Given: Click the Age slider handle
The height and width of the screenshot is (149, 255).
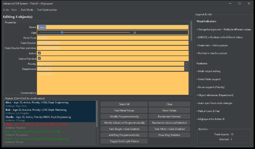Looking at the screenshot, I should (62, 33).
